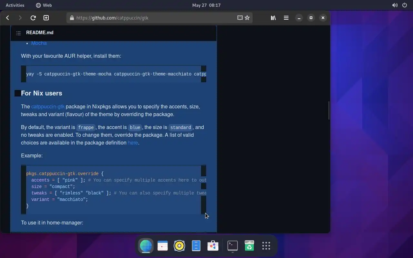Click the 'blue' inline code
Viewport: 413px width, 258px height.
(x=135, y=127)
